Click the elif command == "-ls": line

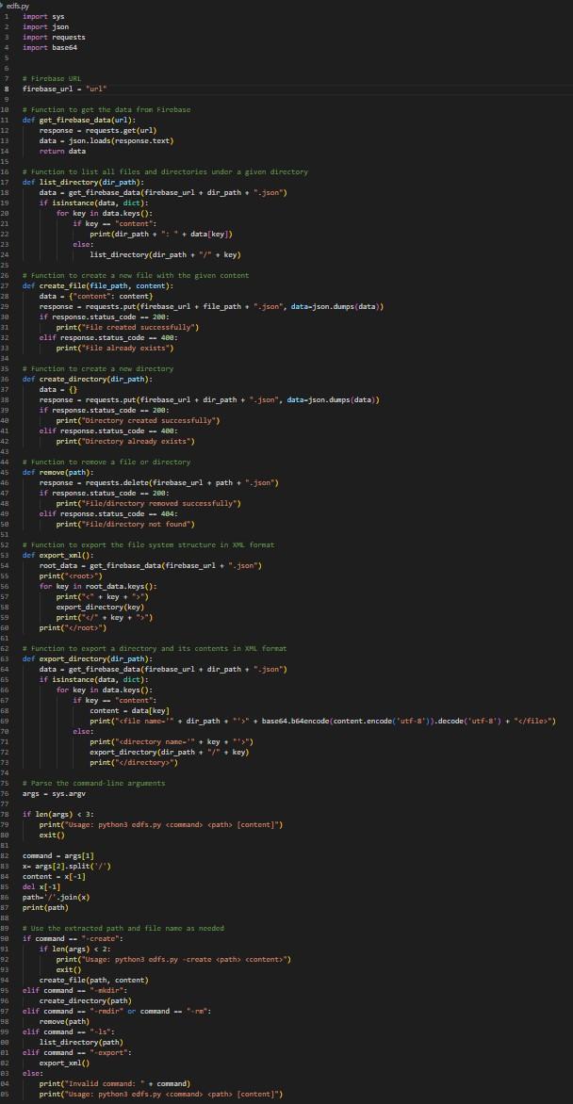71,1031
